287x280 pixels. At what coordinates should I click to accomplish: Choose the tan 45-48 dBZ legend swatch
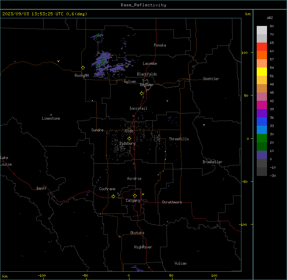pyautogui.click(x=262, y=88)
